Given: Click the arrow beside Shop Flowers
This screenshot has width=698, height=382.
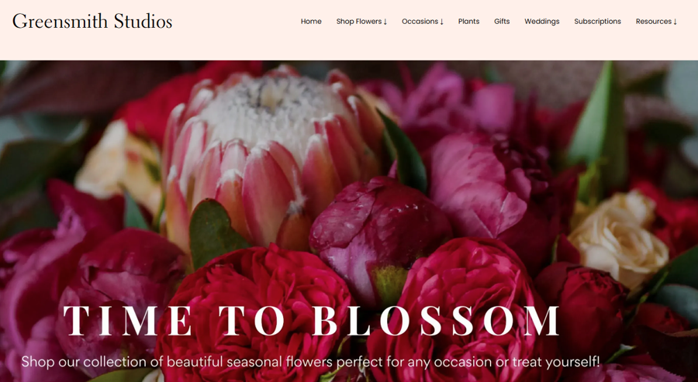Looking at the screenshot, I should pyautogui.click(x=385, y=22).
